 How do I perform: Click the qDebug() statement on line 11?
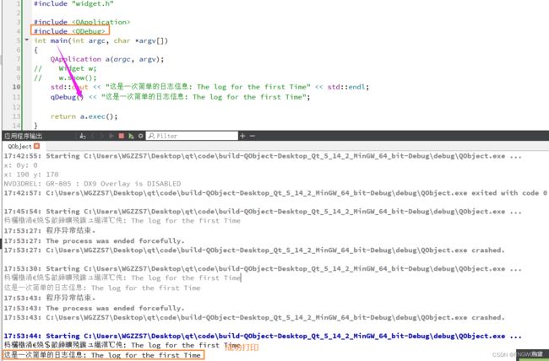pos(180,97)
